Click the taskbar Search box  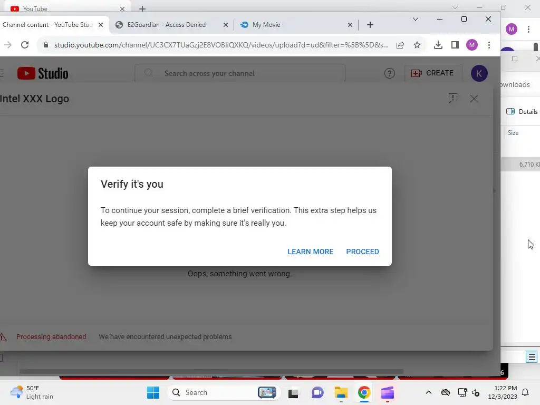224,392
